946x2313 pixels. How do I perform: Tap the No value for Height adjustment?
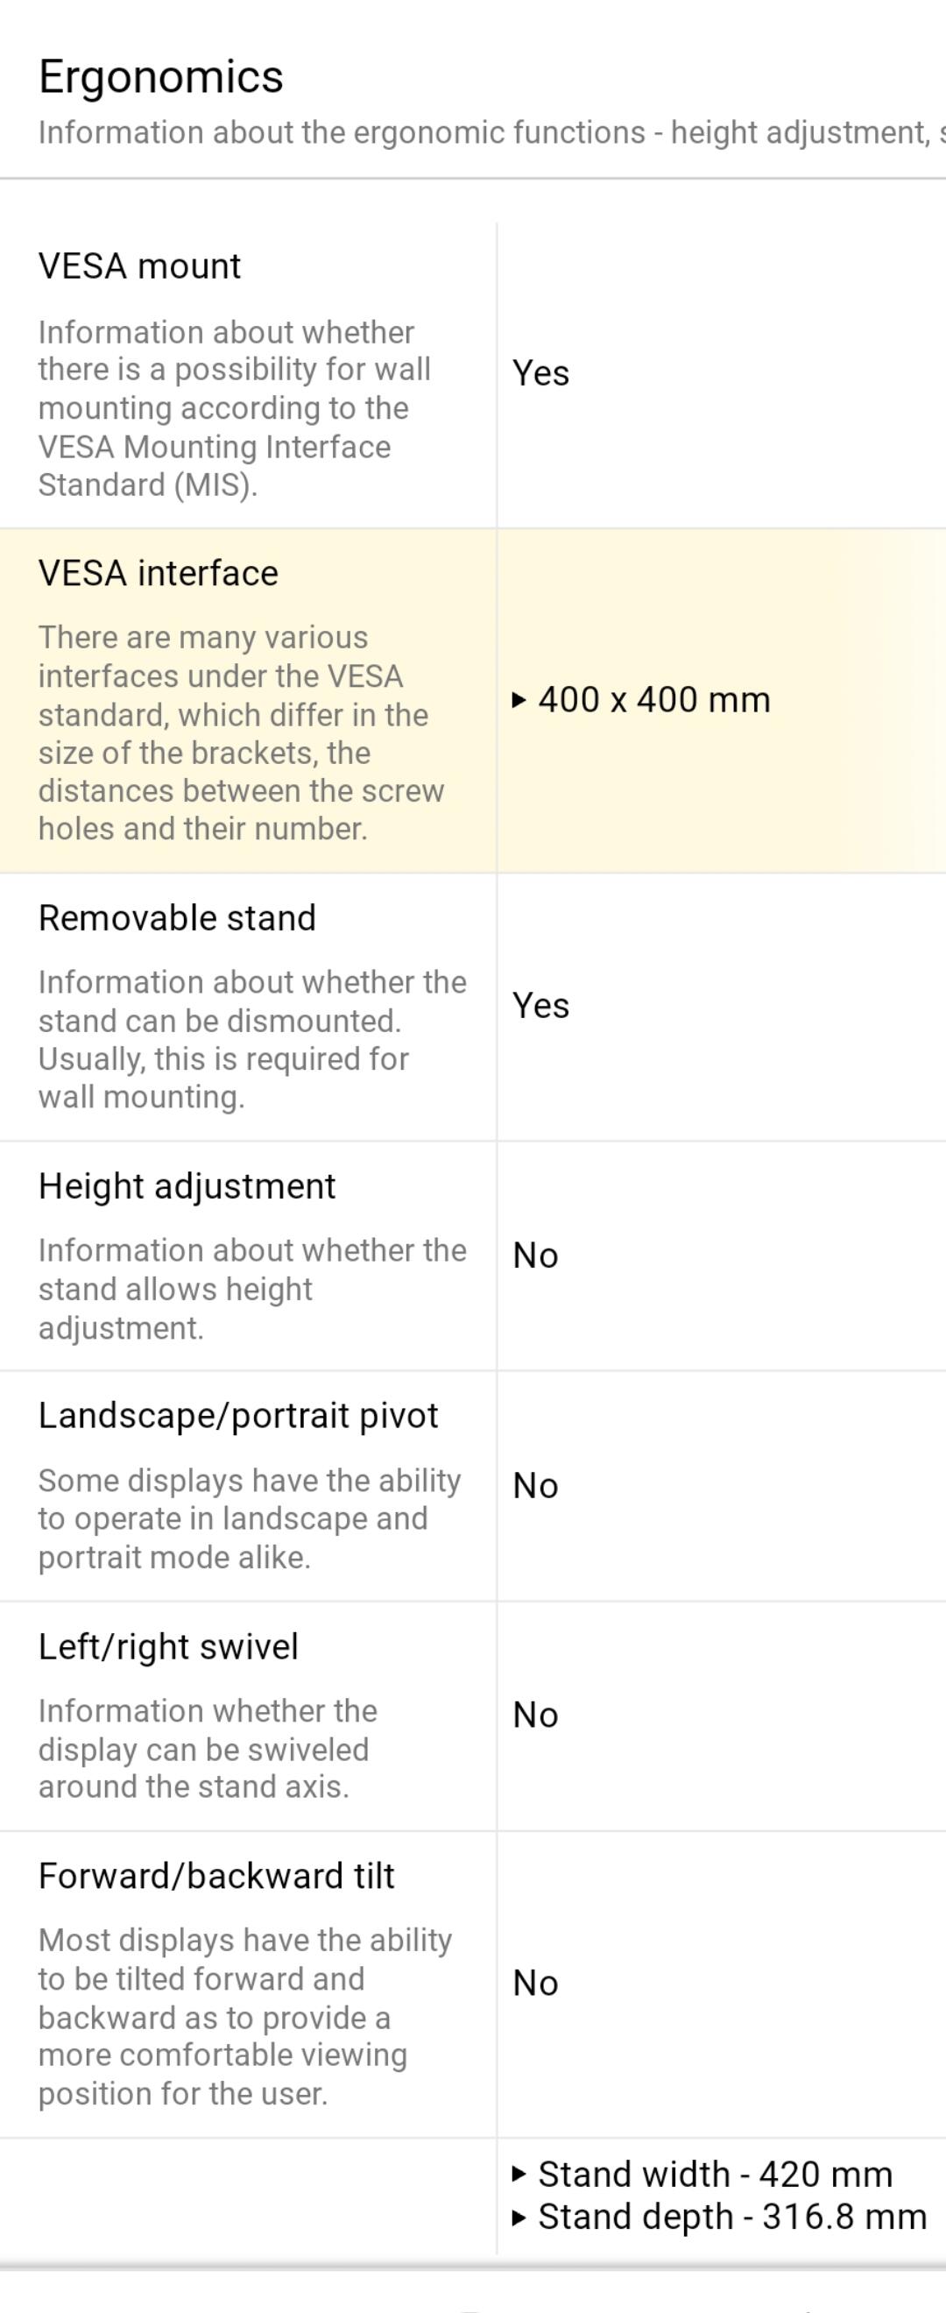(535, 1256)
